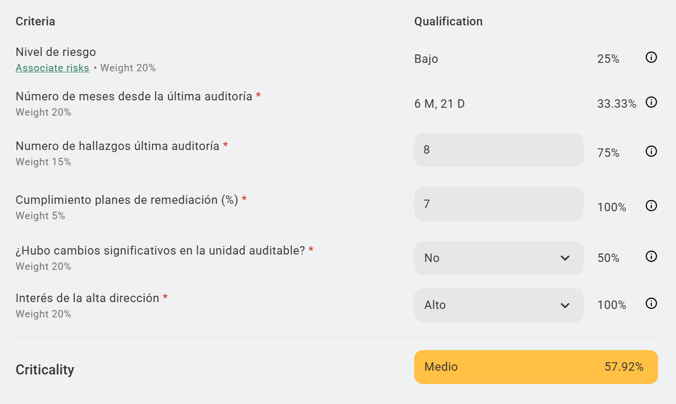Open the Associate risks link
This screenshot has height=404, width=676.
[52, 68]
